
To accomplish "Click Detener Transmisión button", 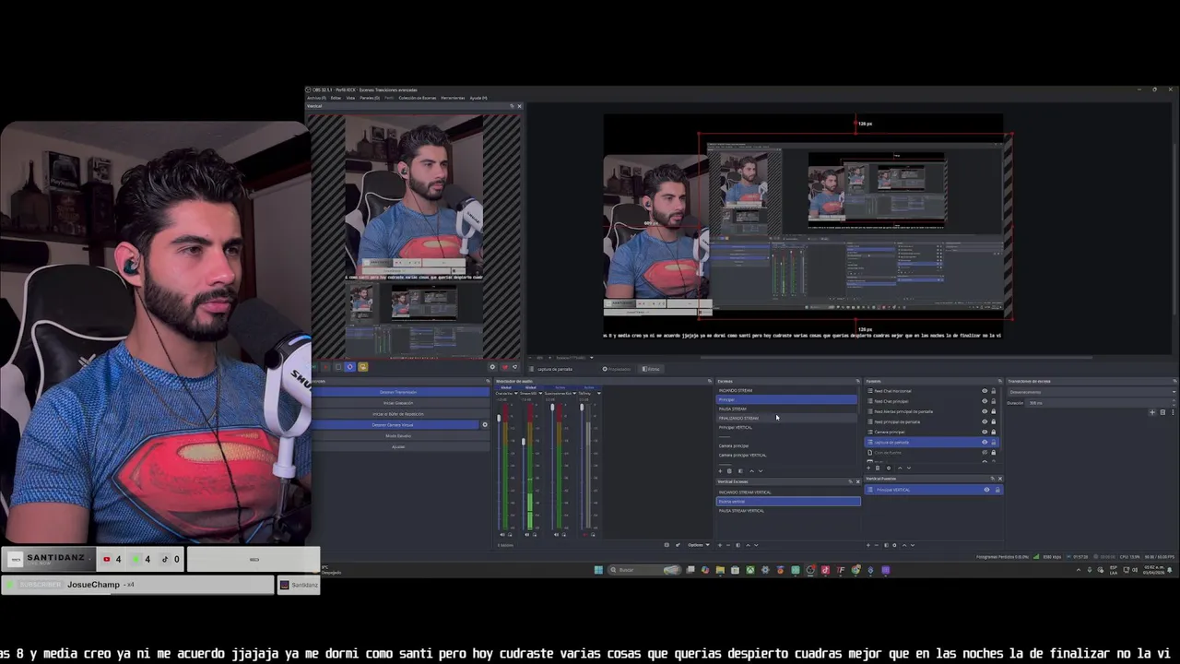I will pyautogui.click(x=400, y=392).
